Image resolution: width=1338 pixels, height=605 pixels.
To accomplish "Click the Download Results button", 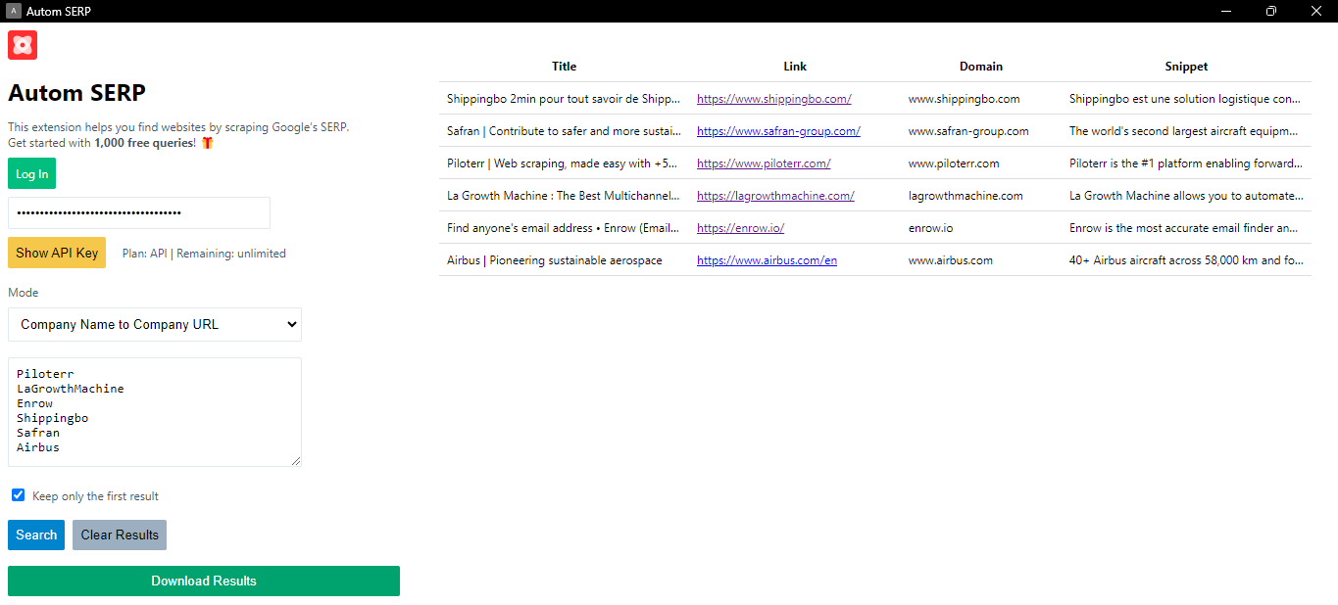I will (x=204, y=582).
